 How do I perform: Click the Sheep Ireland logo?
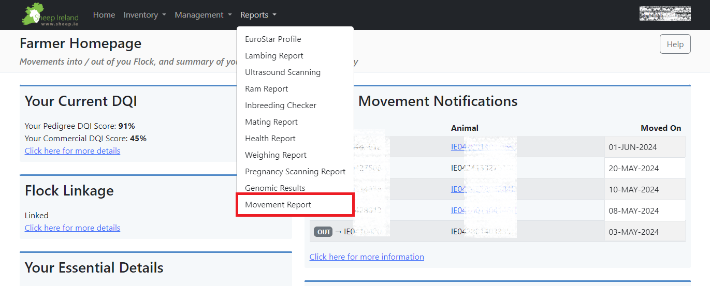point(50,15)
